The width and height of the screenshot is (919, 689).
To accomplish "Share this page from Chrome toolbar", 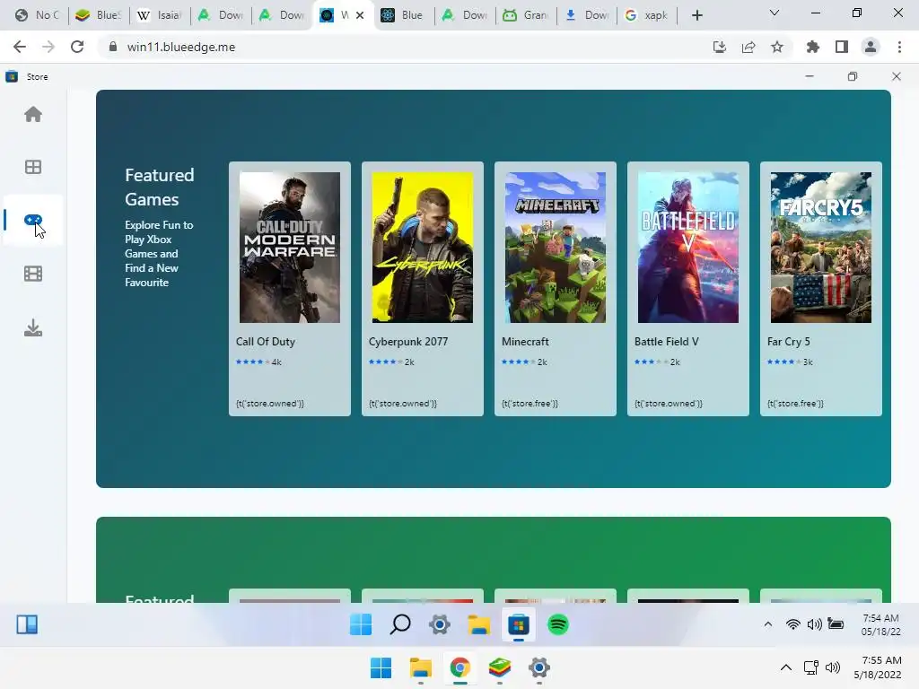I will (748, 47).
